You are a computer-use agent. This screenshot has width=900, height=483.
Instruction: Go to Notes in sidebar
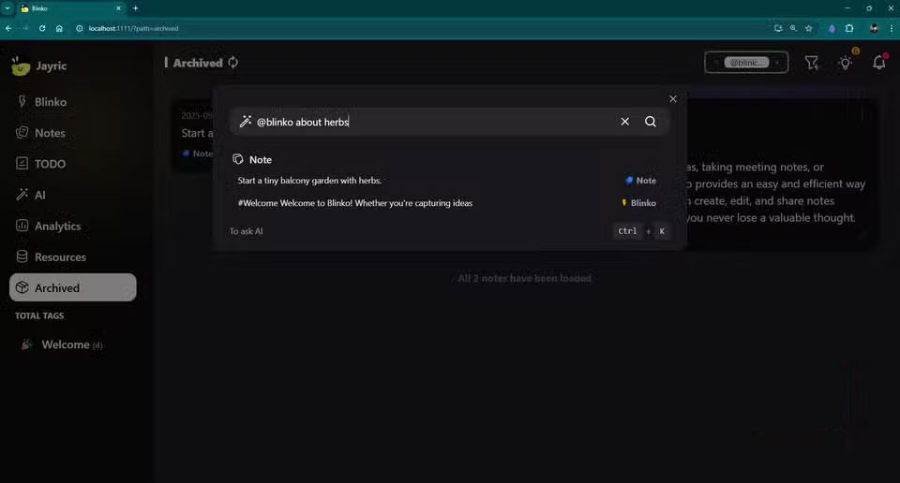click(49, 133)
